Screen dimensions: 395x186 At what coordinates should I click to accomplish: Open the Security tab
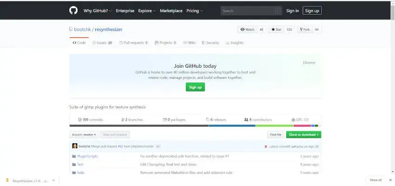tap(211, 43)
